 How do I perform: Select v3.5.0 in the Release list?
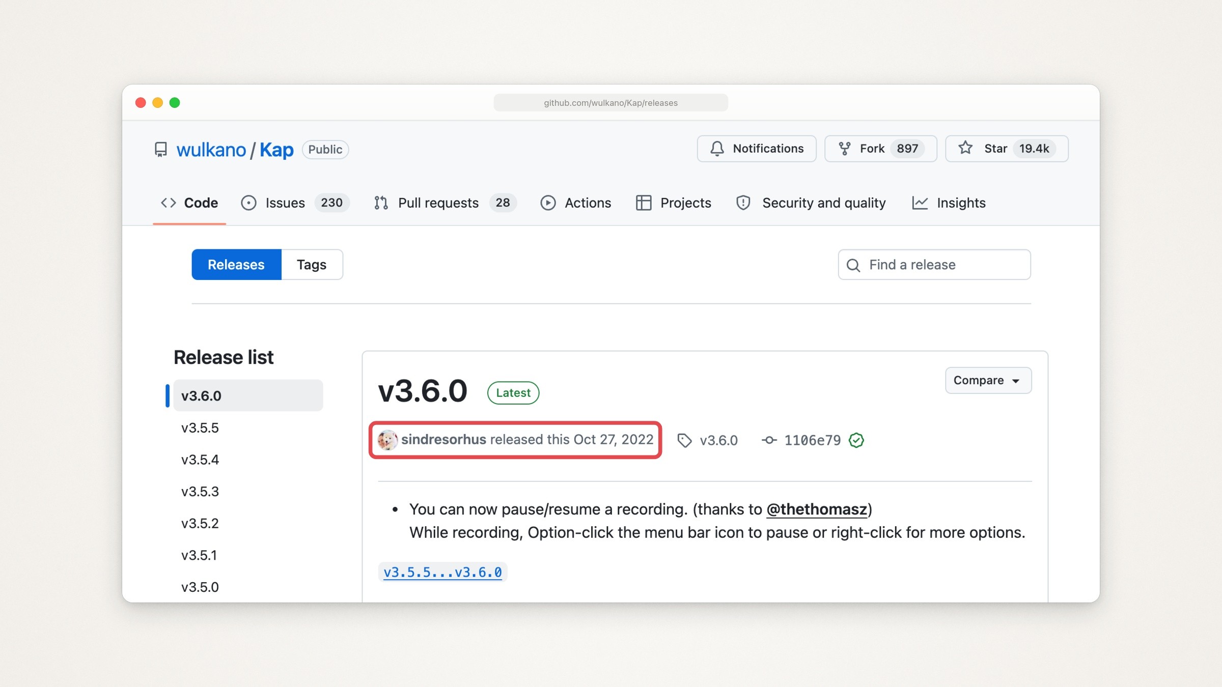pos(200,587)
